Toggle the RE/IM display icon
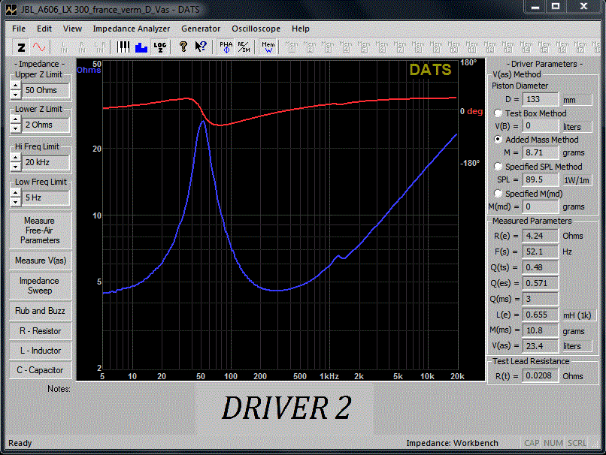This screenshot has width=606, height=455. click(244, 47)
